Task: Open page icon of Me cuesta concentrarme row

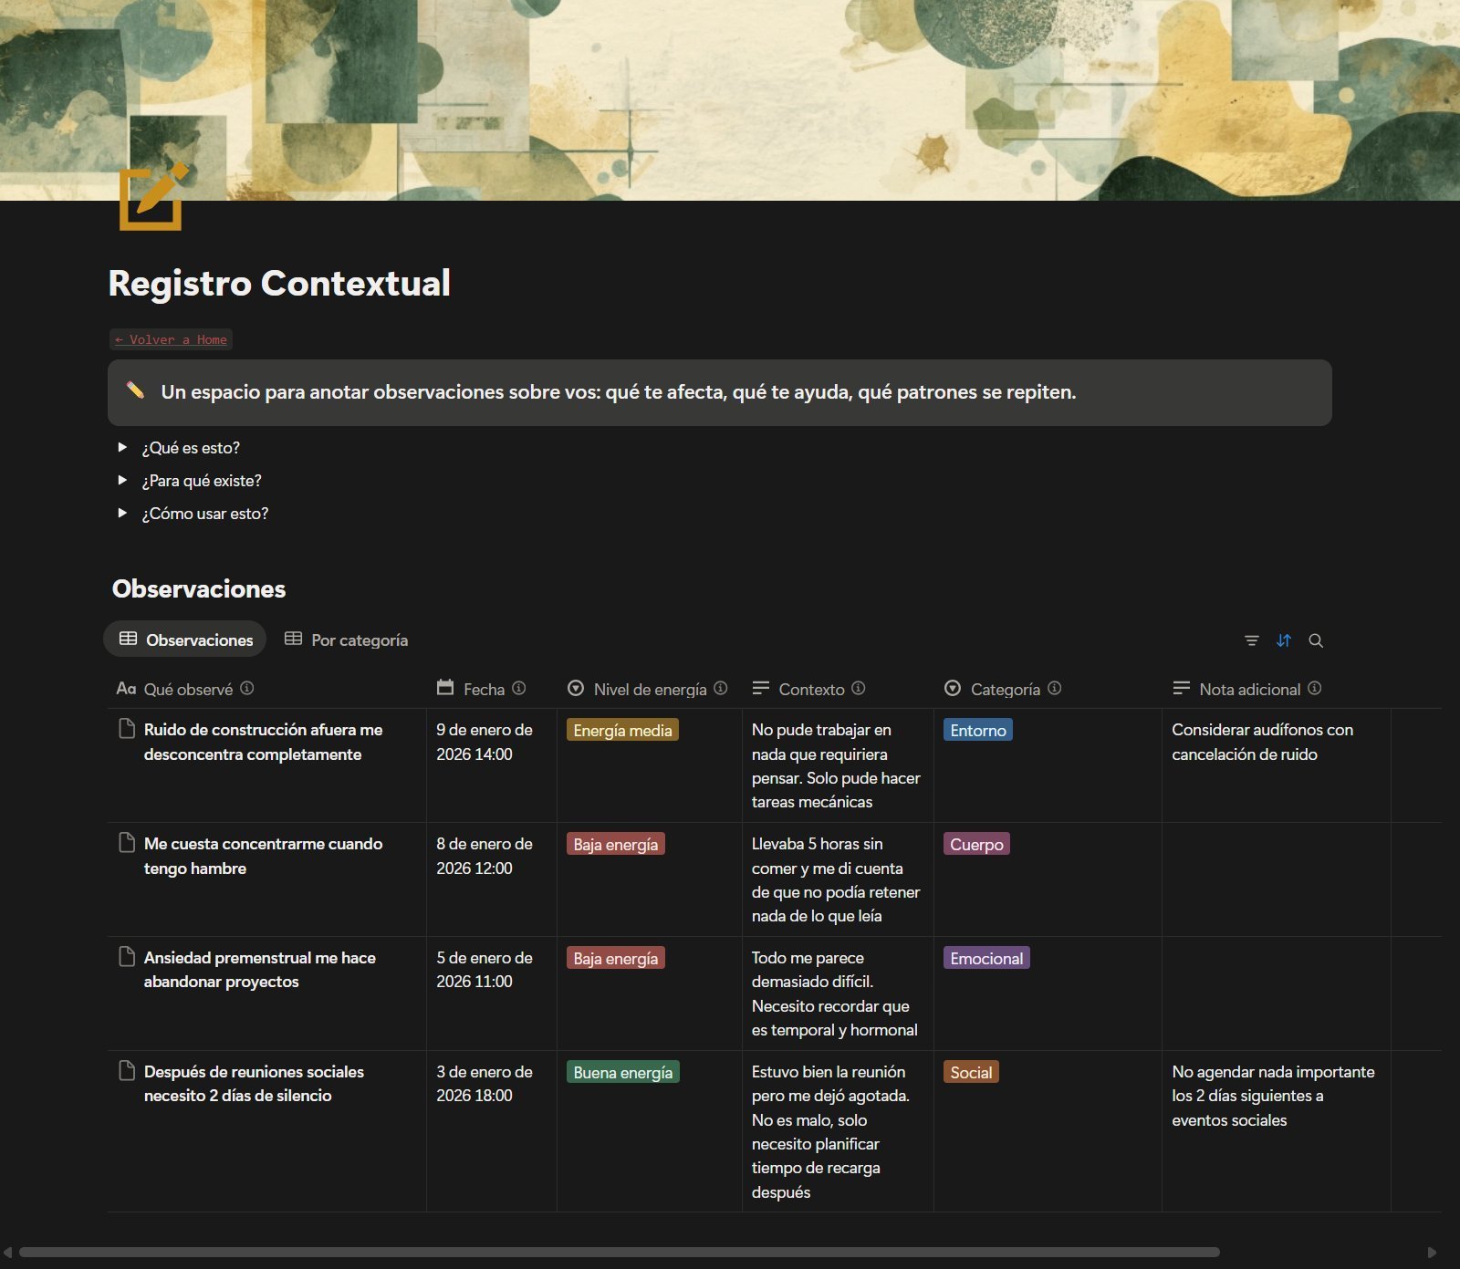Action: coord(127,843)
